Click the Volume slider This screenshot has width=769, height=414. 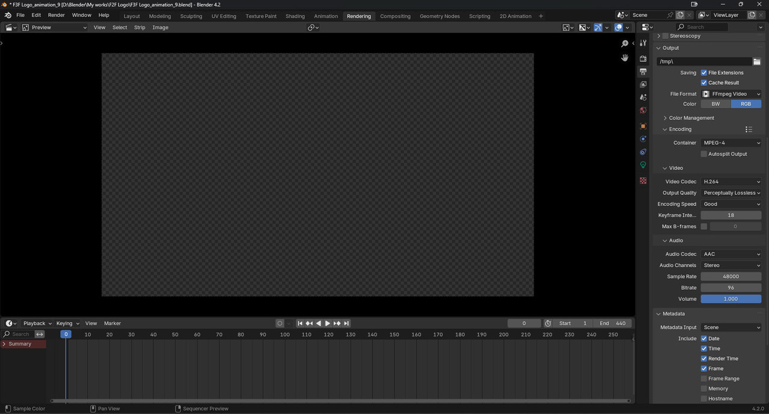[x=731, y=299]
